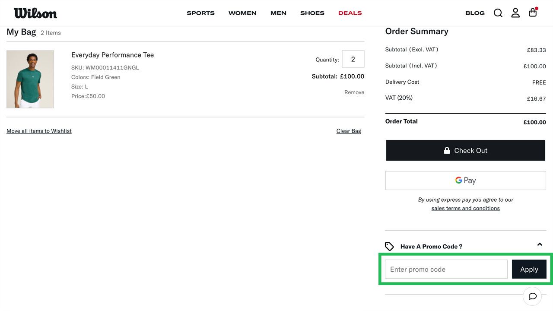553x311 pixels.
Task: Open the search magnifier icon
Action: [498, 13]
